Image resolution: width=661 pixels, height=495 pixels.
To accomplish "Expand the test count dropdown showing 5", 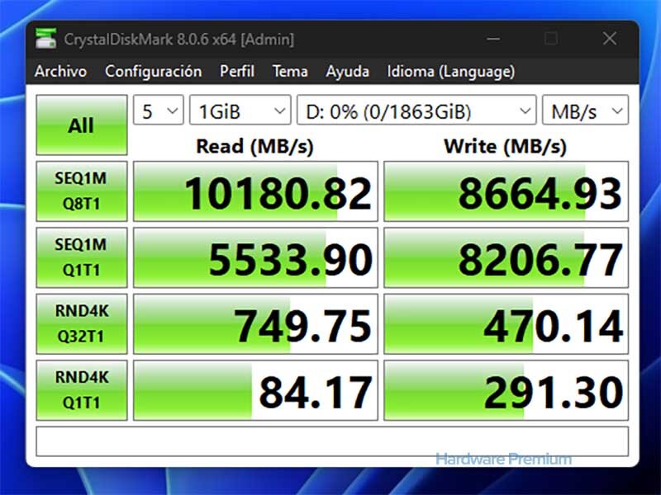I will click(159, 111).
